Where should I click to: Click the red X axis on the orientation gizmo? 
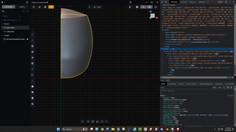157,18
